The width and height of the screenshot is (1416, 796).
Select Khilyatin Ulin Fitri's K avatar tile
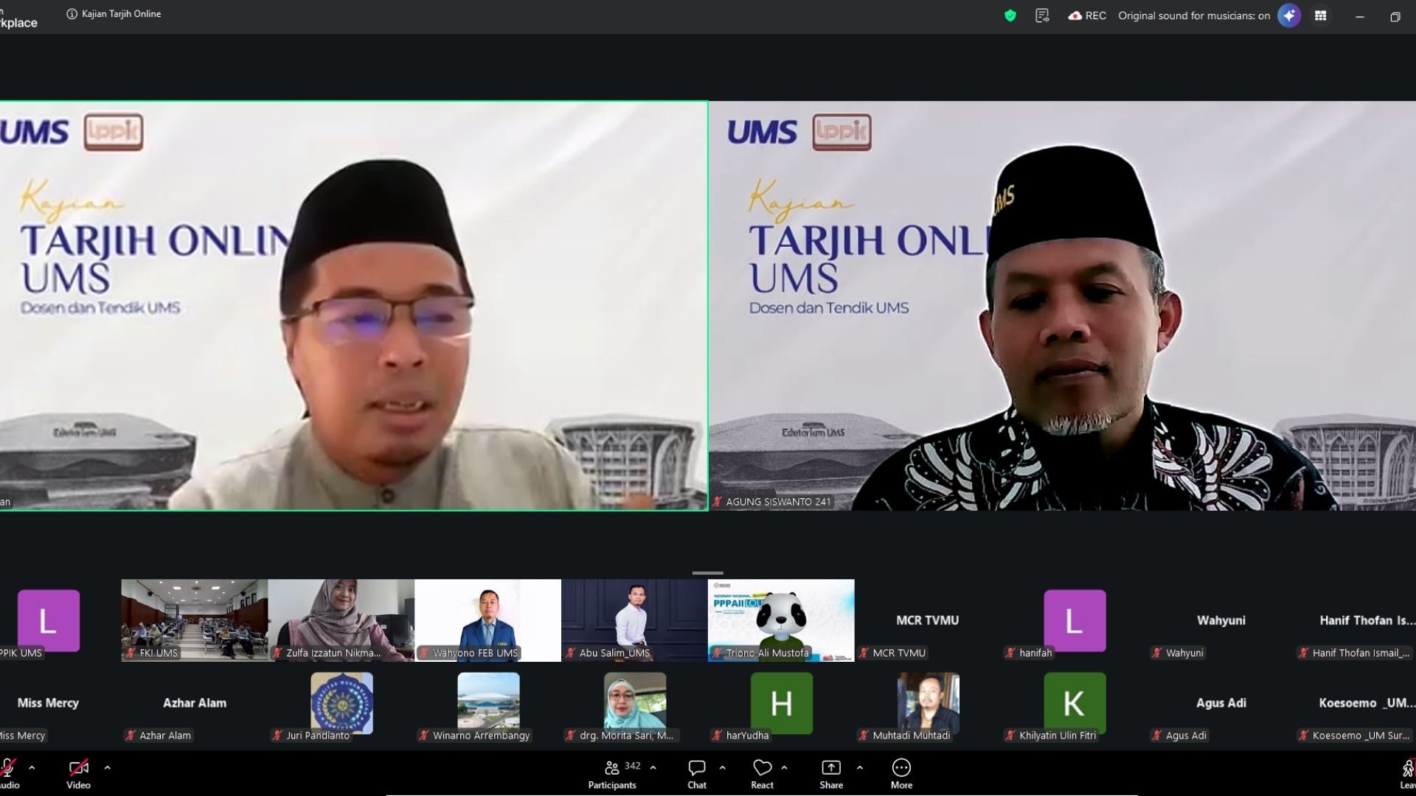tap(1075, 703)
